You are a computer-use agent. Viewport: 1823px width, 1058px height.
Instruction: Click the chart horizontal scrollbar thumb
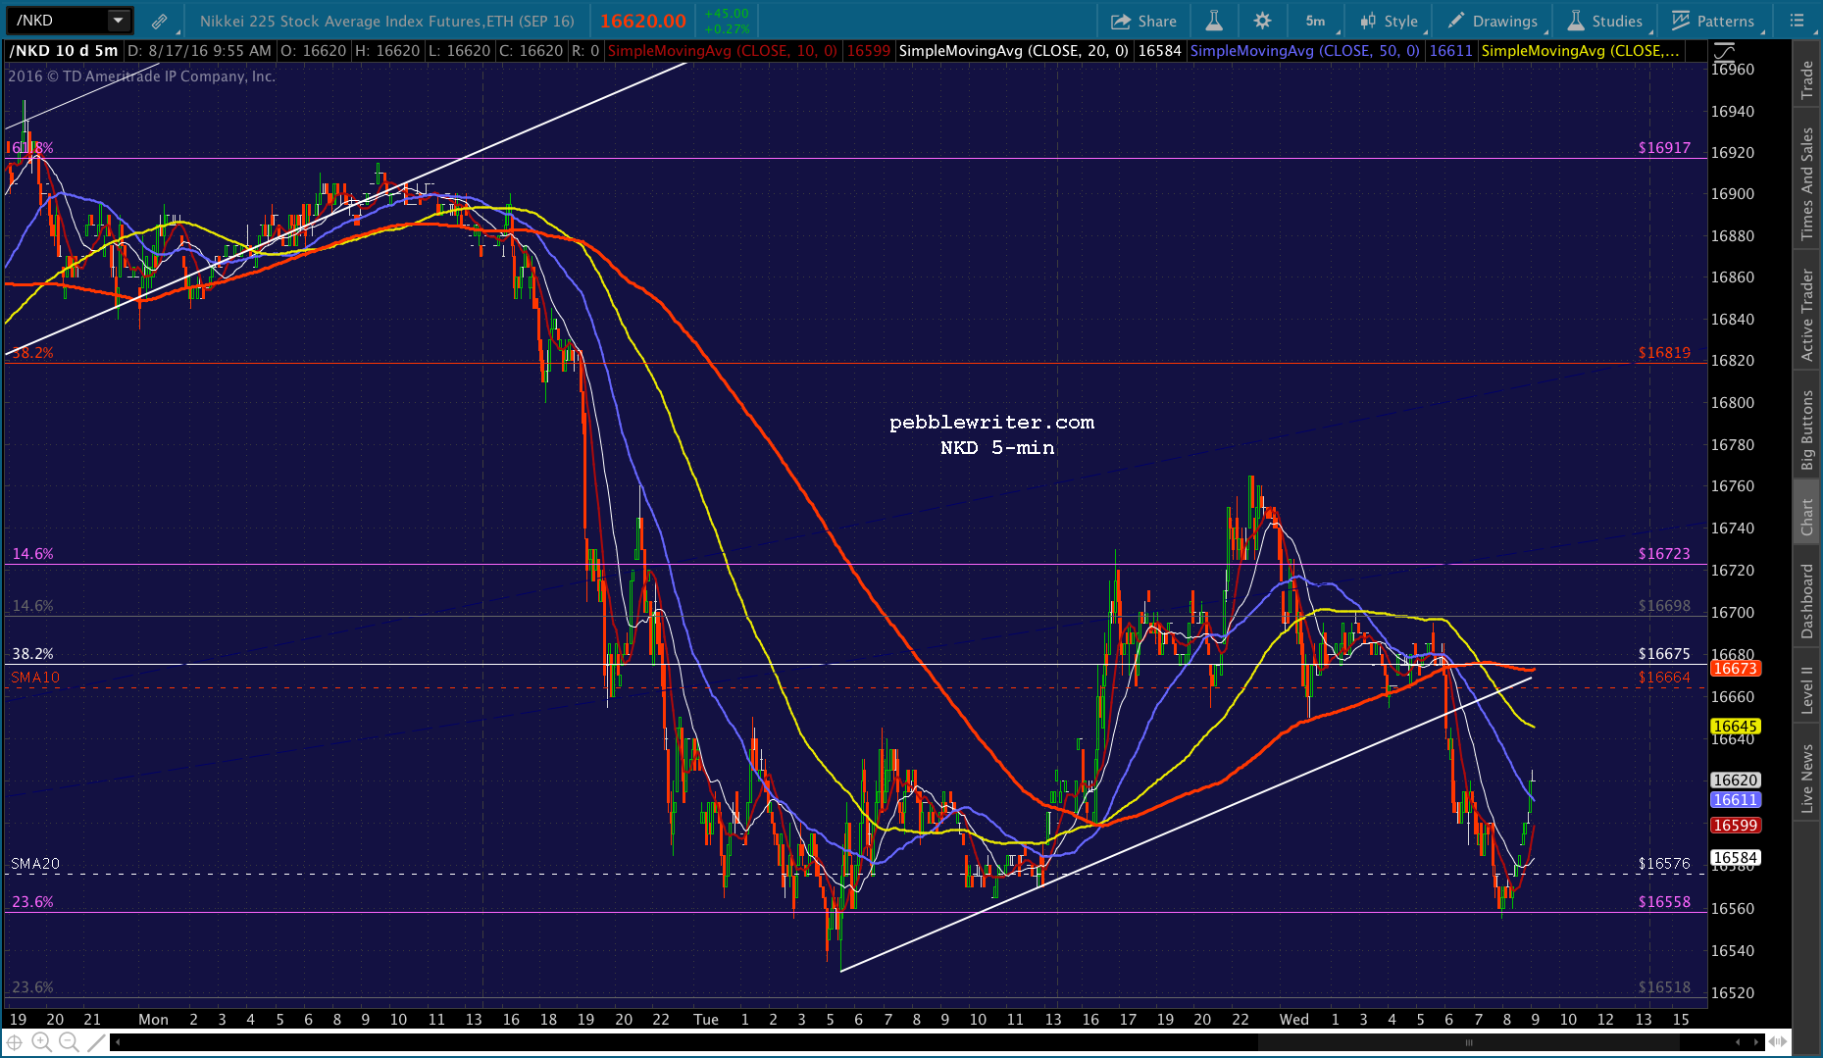[x=1468, y=1042]
